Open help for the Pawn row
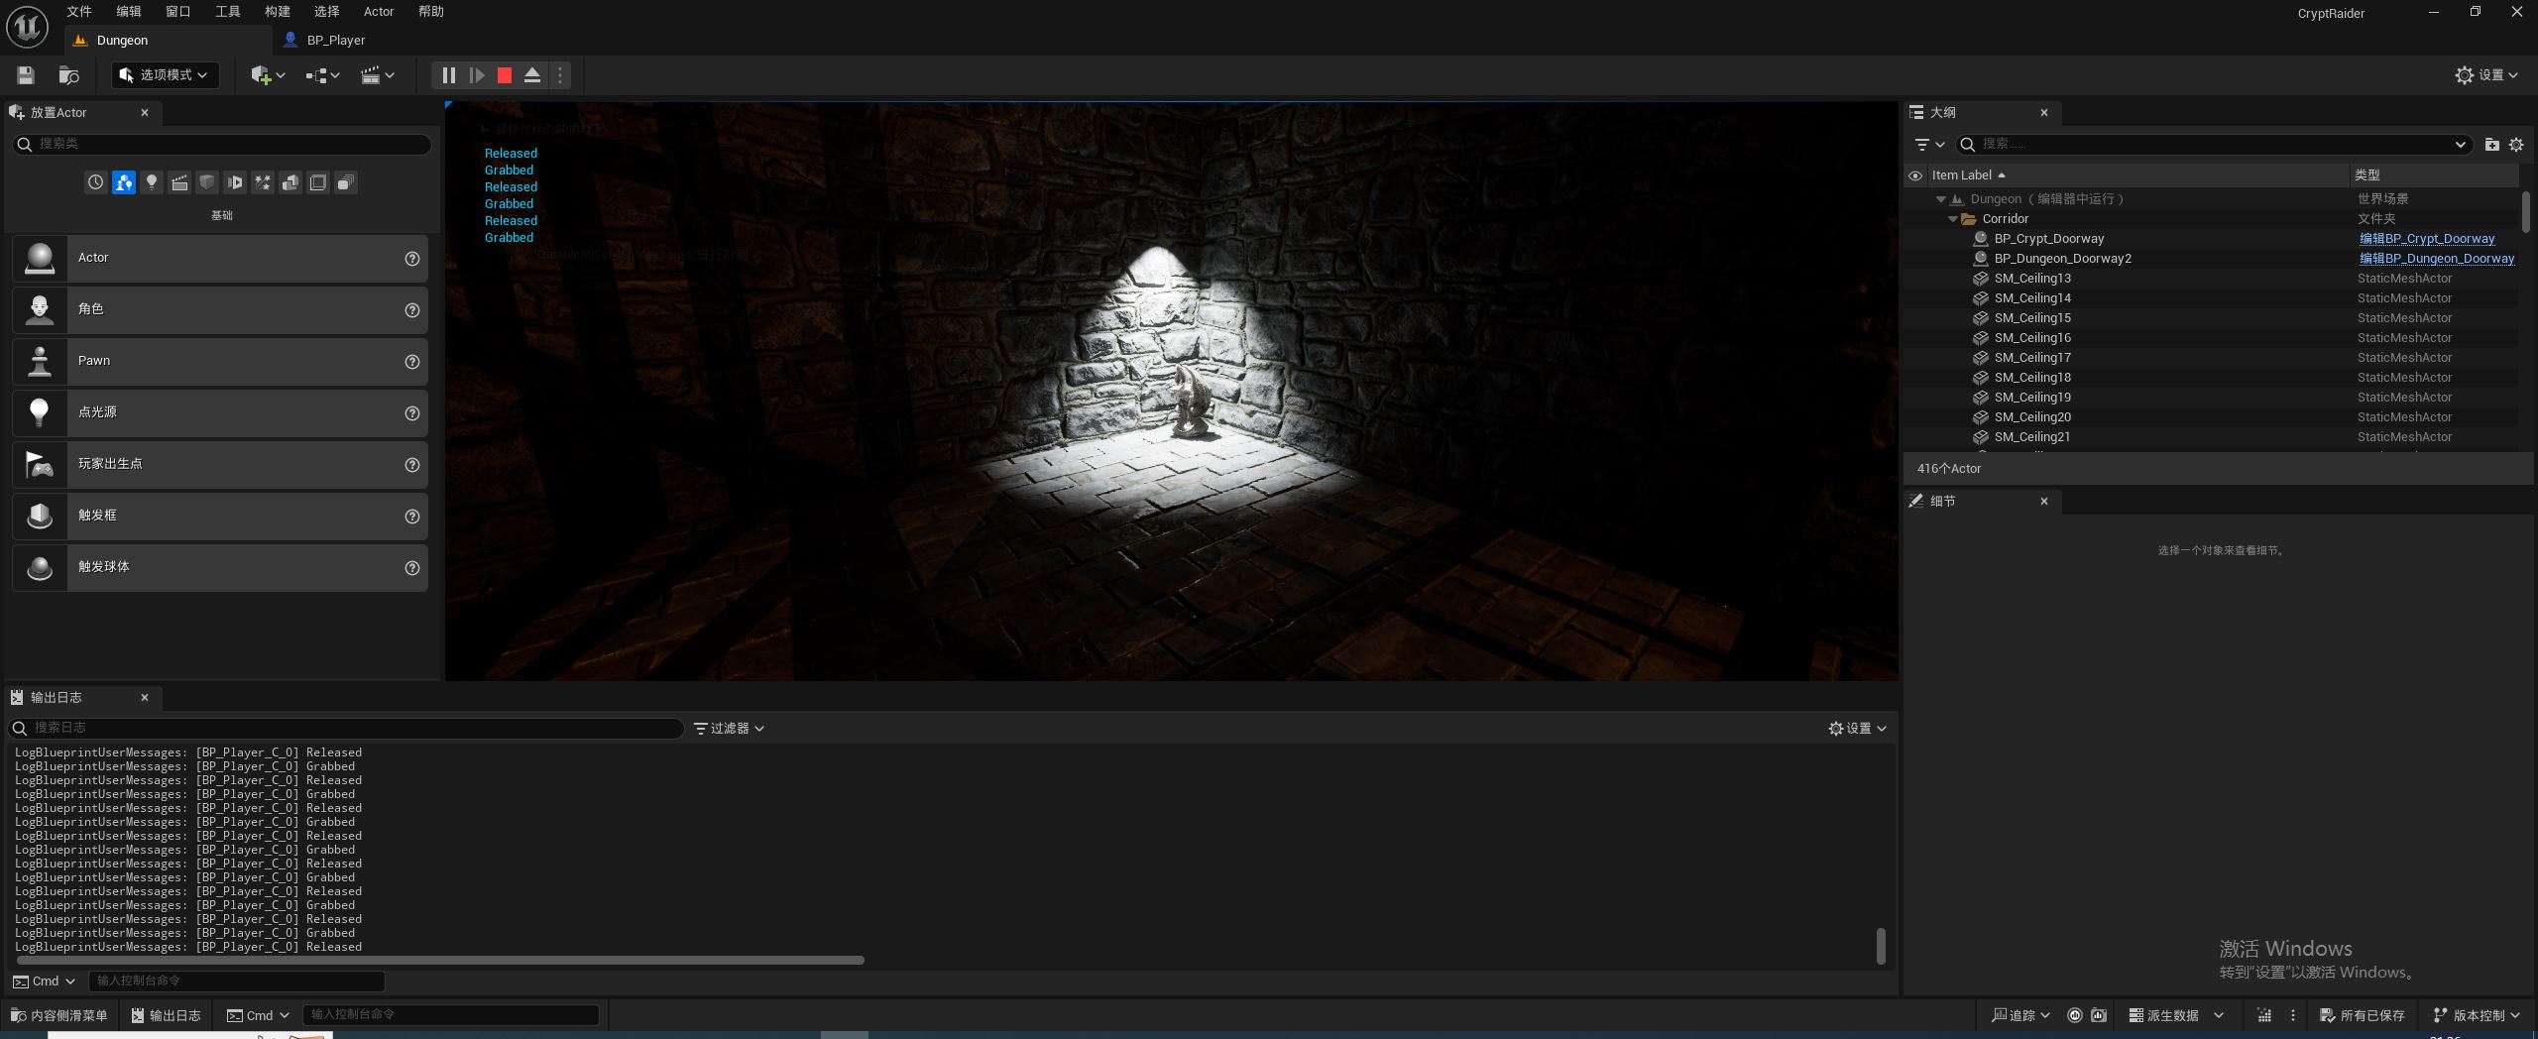The height and width of the screenshot is (1039, 2538). click(x=412, y=362)
